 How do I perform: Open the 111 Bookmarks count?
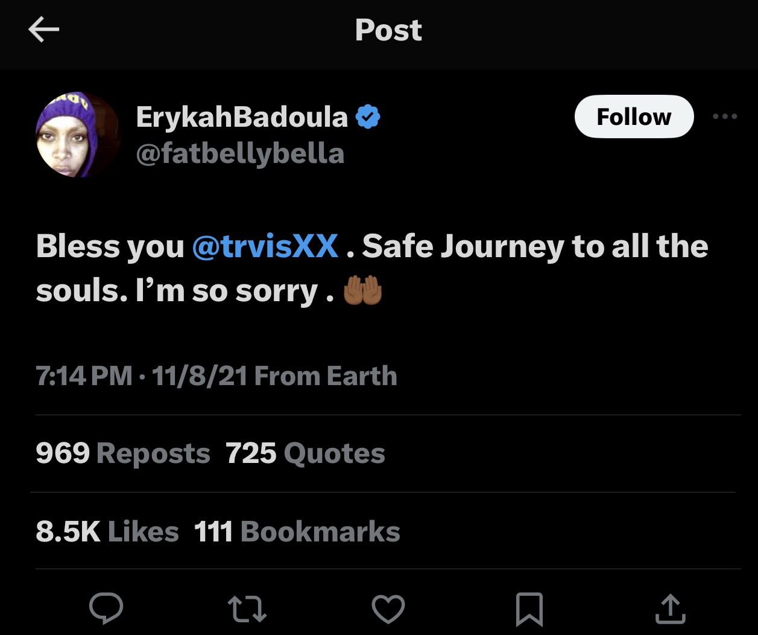tap(297, 532)
